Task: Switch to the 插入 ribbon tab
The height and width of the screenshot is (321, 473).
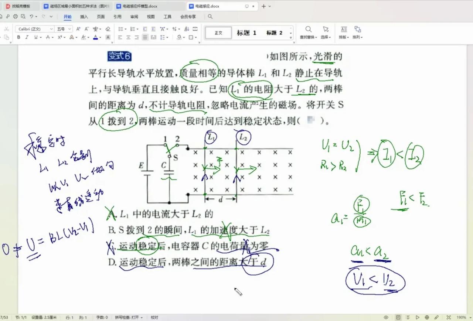Action: click(84, 17)
